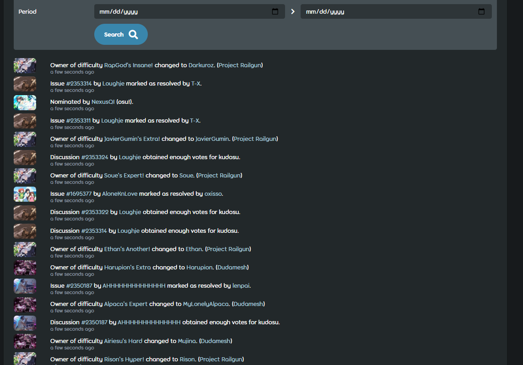The width and height of the screenshot is (523, 365).
Task: Open calendar picker on start date field
Action: [275, 12]
